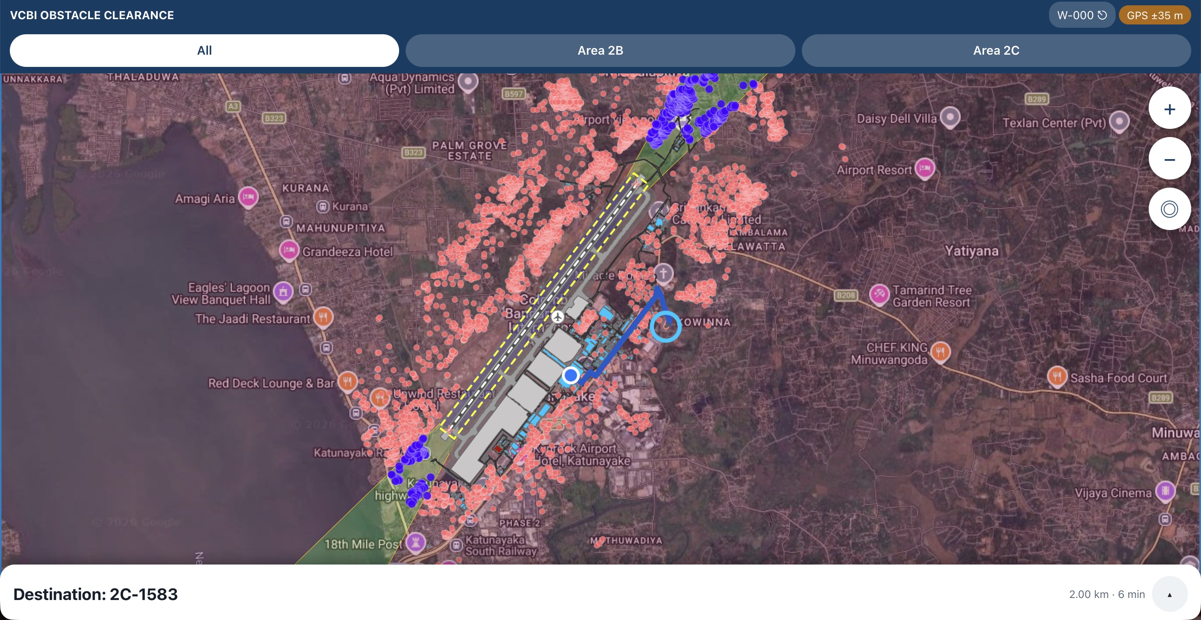The height and width of the screenshot is (620, 1201).
Task: Select the destination obstacle circle marker
Action: point(665,326)
